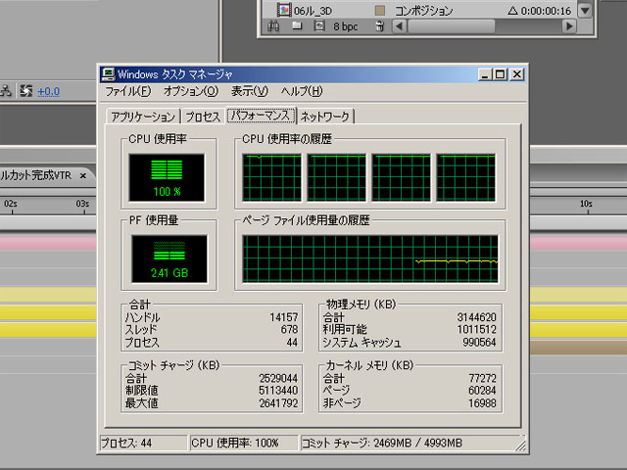Open the オプション(O) menu
This screenshot has width=627, height=470.
[x=191, y=91]
